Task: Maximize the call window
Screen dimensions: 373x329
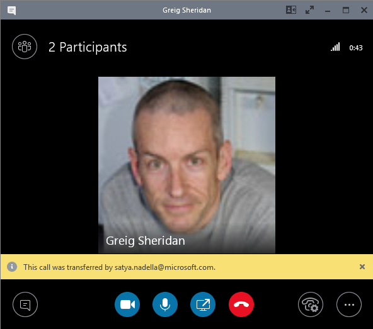Action: tap(346, 10)
